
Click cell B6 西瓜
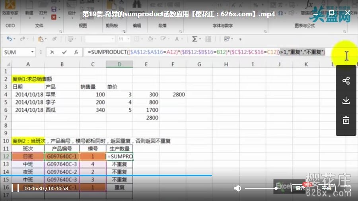(62, 110)
